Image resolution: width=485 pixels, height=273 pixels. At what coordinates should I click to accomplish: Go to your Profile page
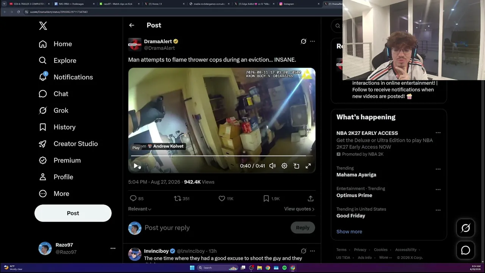point(56,177)
